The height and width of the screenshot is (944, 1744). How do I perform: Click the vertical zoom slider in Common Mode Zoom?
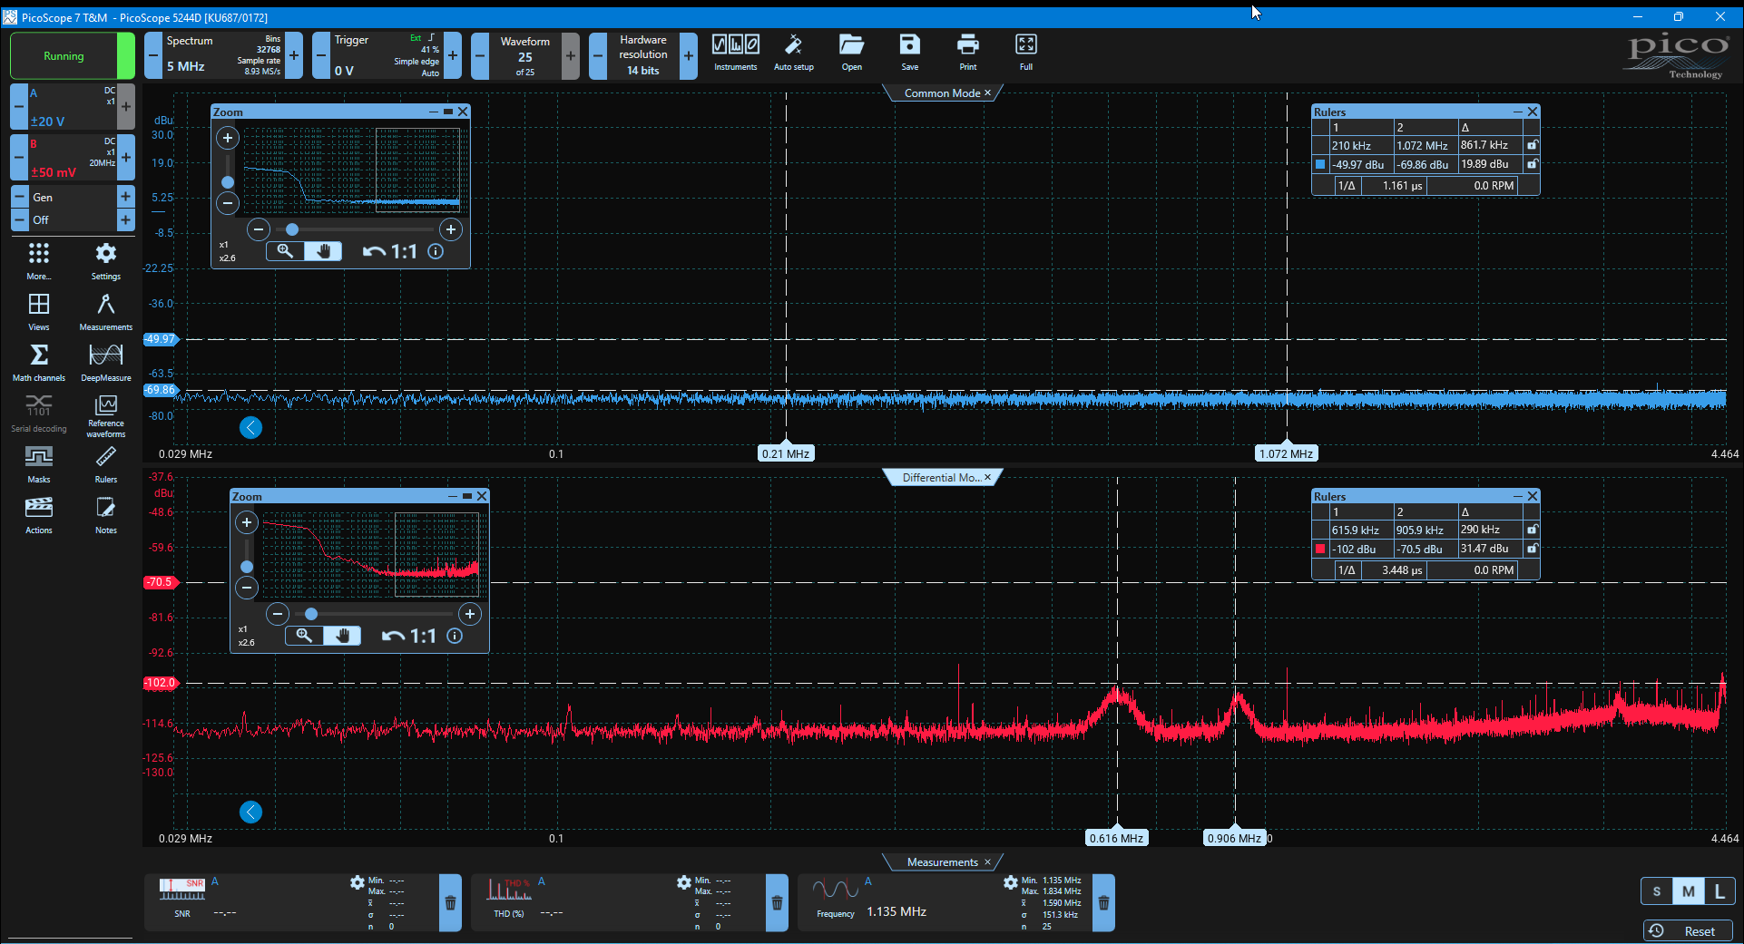(228, 181)
